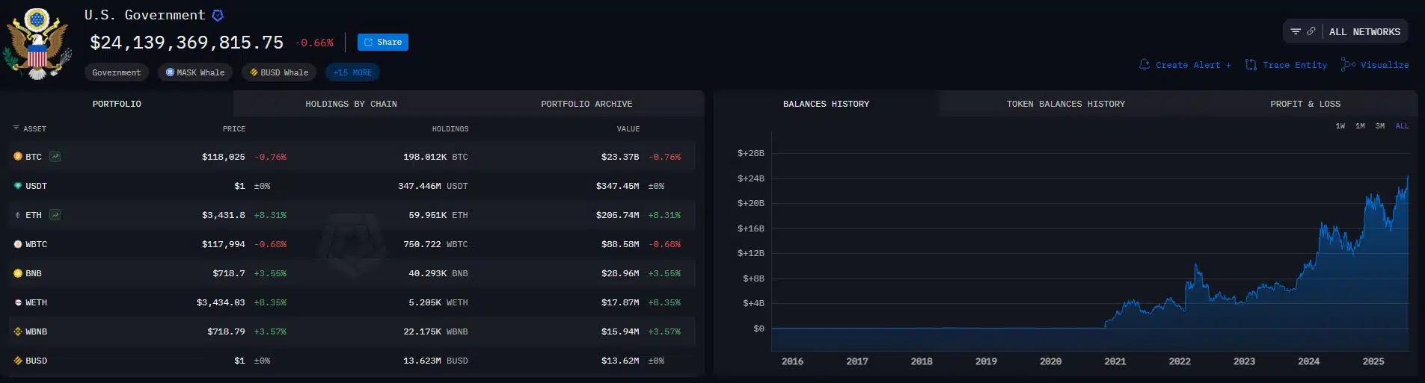This screenshot has height=383, width=1425.
Task: Click the BTC price chart icon
Action: pos(55,157)
